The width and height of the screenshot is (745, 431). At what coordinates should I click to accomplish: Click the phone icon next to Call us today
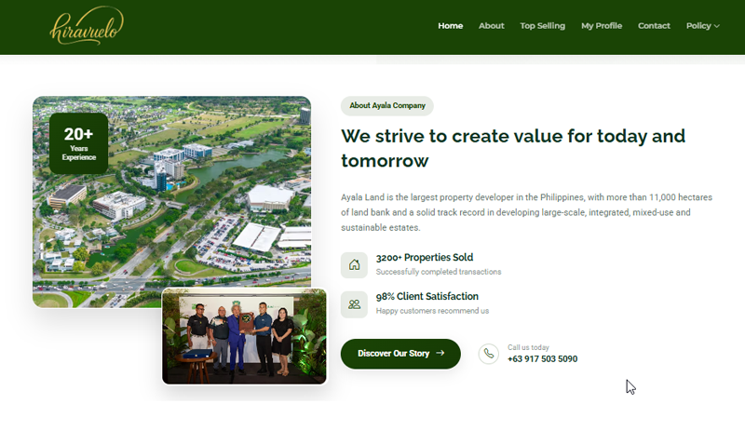488,354
